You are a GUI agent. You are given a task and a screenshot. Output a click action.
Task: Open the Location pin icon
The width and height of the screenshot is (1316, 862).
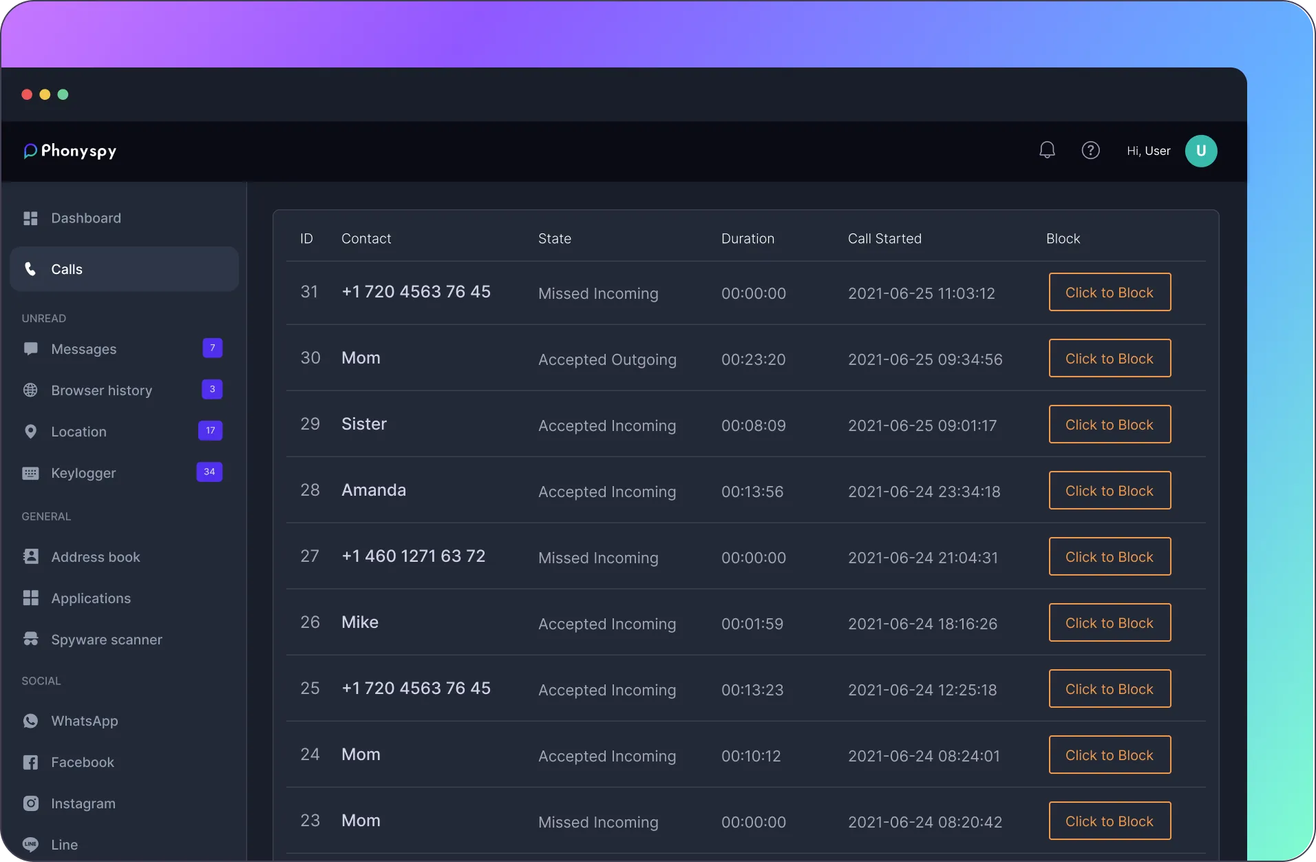pyautogui.click(x=30, y=432)
